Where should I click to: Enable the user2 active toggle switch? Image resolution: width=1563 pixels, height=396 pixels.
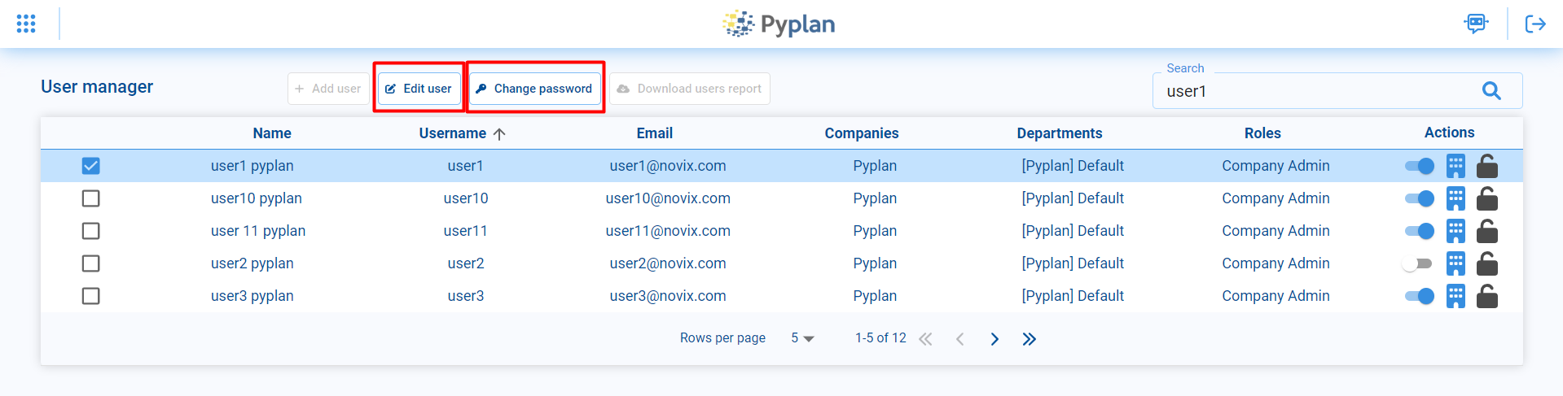point(1418,263)
